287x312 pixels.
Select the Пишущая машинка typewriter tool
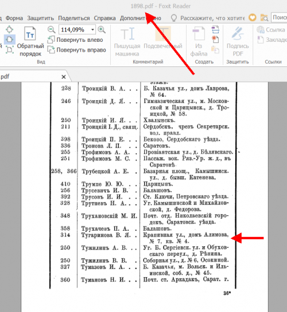pos(127,42)
